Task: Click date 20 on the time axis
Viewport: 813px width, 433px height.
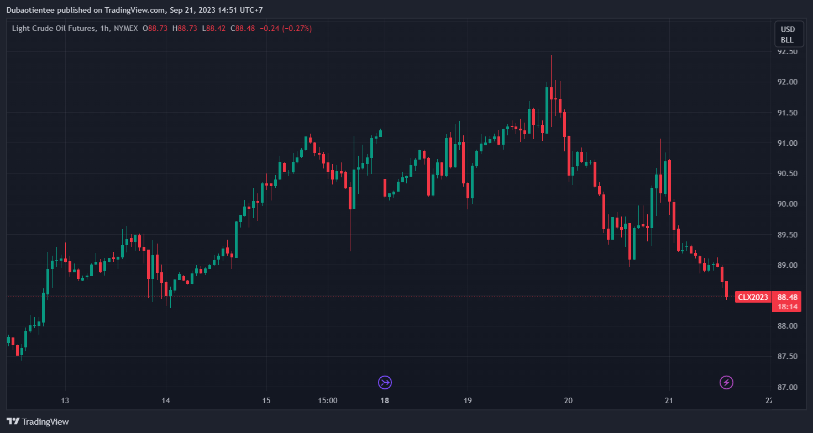Action: coord(568,401)
